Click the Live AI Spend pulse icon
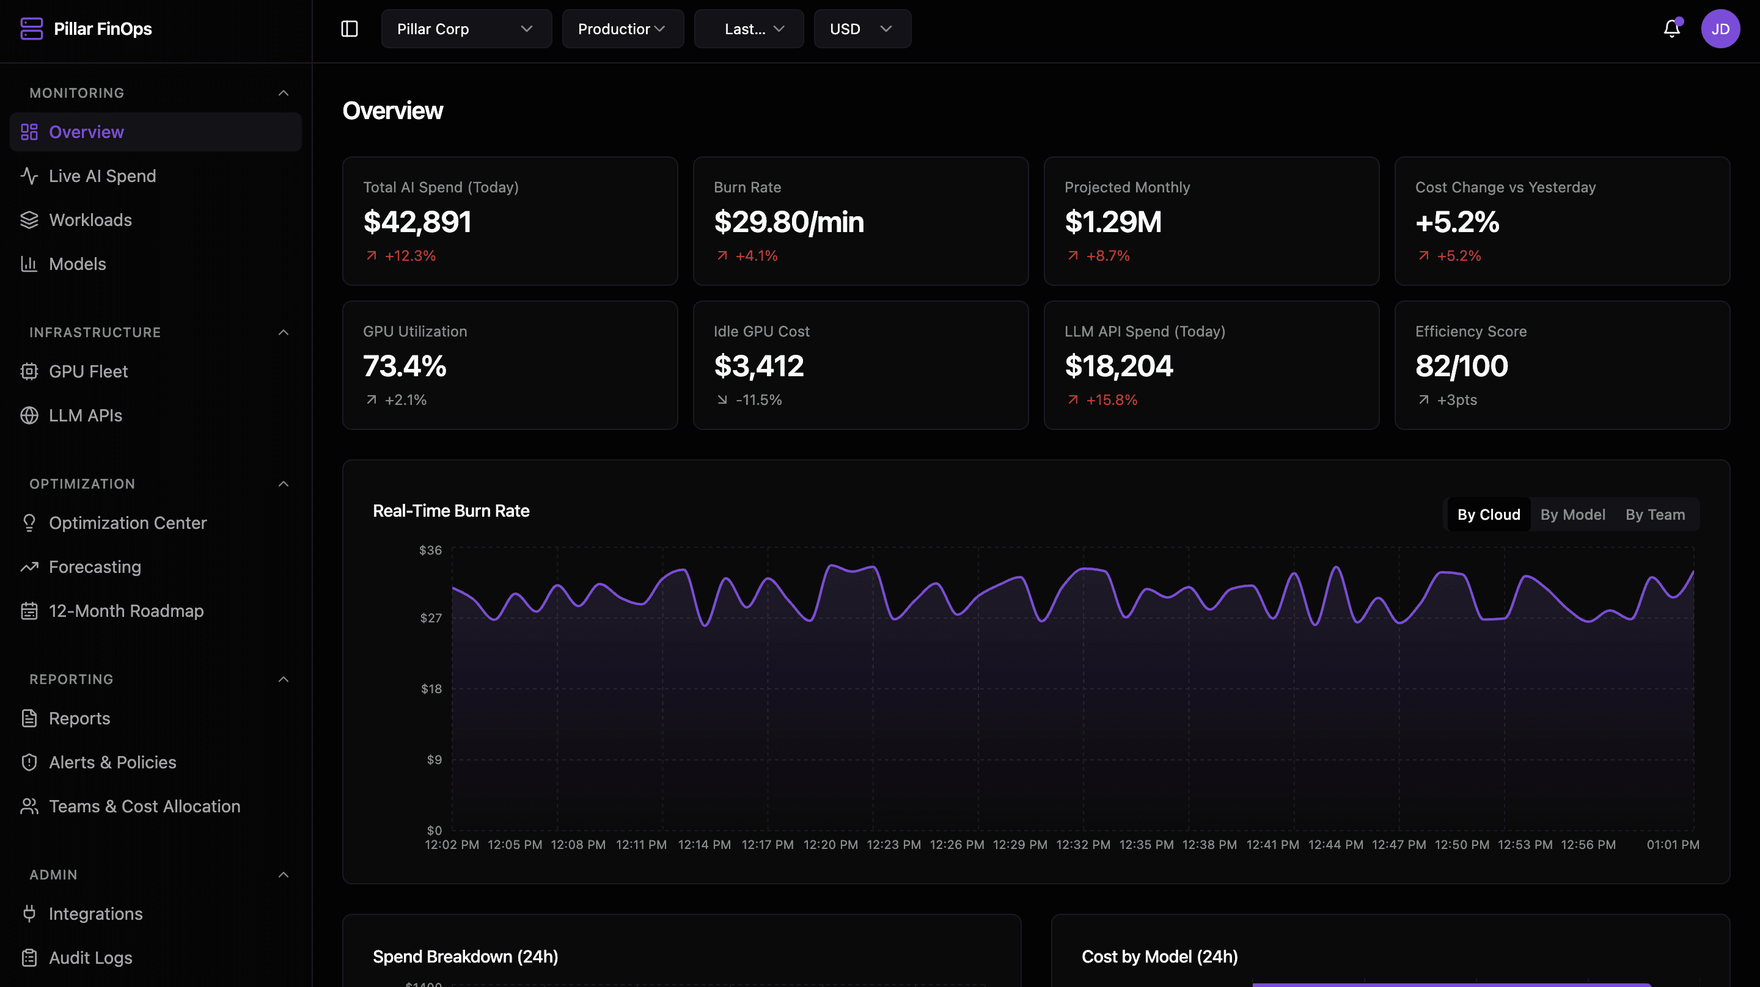Image resolution: width=1760 pixels, height=987 pixels. pyautogui.click(x=29, y=177)
